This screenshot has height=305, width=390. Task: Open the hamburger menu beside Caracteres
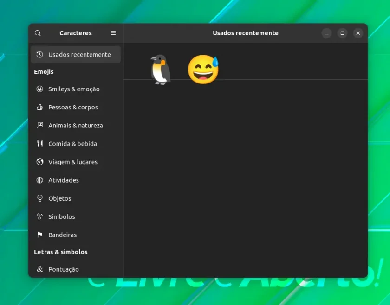tap(113, 33)
